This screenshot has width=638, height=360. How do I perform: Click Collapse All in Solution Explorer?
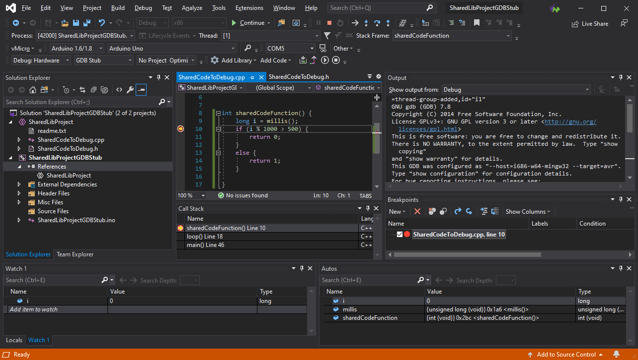coord(93,90)
